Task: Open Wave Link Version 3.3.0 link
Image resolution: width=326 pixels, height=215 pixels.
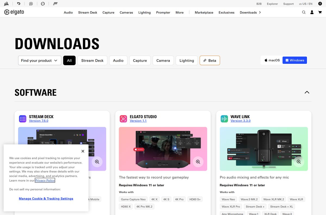Action: (240, 121)
